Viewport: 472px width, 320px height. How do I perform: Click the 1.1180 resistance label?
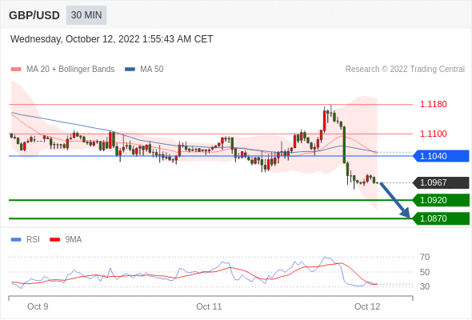point(433,105)
